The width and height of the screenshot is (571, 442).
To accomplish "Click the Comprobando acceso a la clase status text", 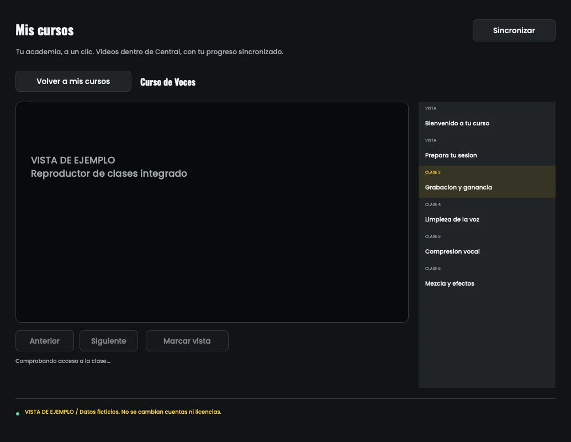I will click(x=62, y=361).
